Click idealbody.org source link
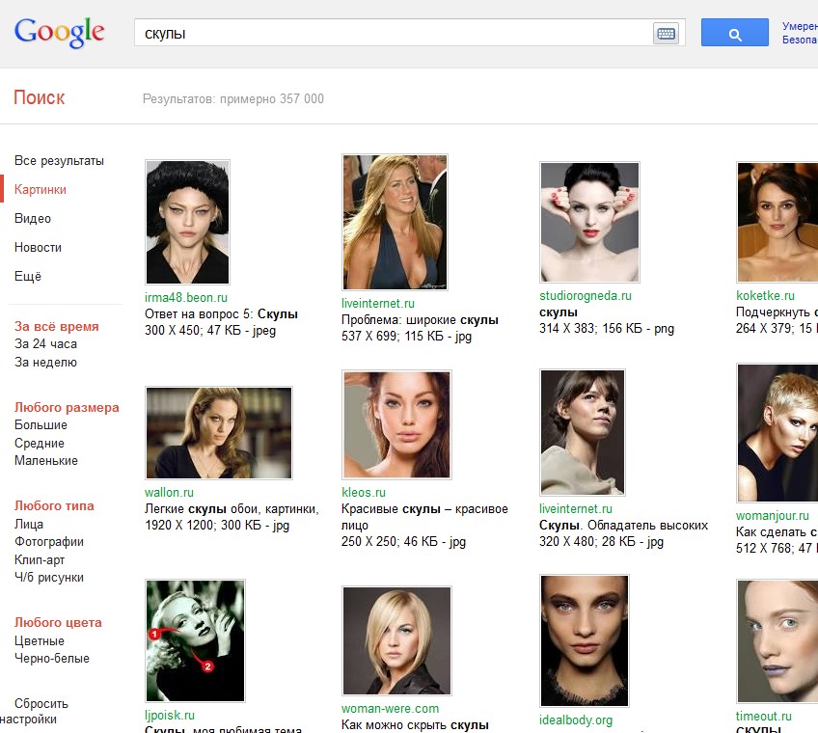Viewport: 818px width, 733px height. [576, 719]
